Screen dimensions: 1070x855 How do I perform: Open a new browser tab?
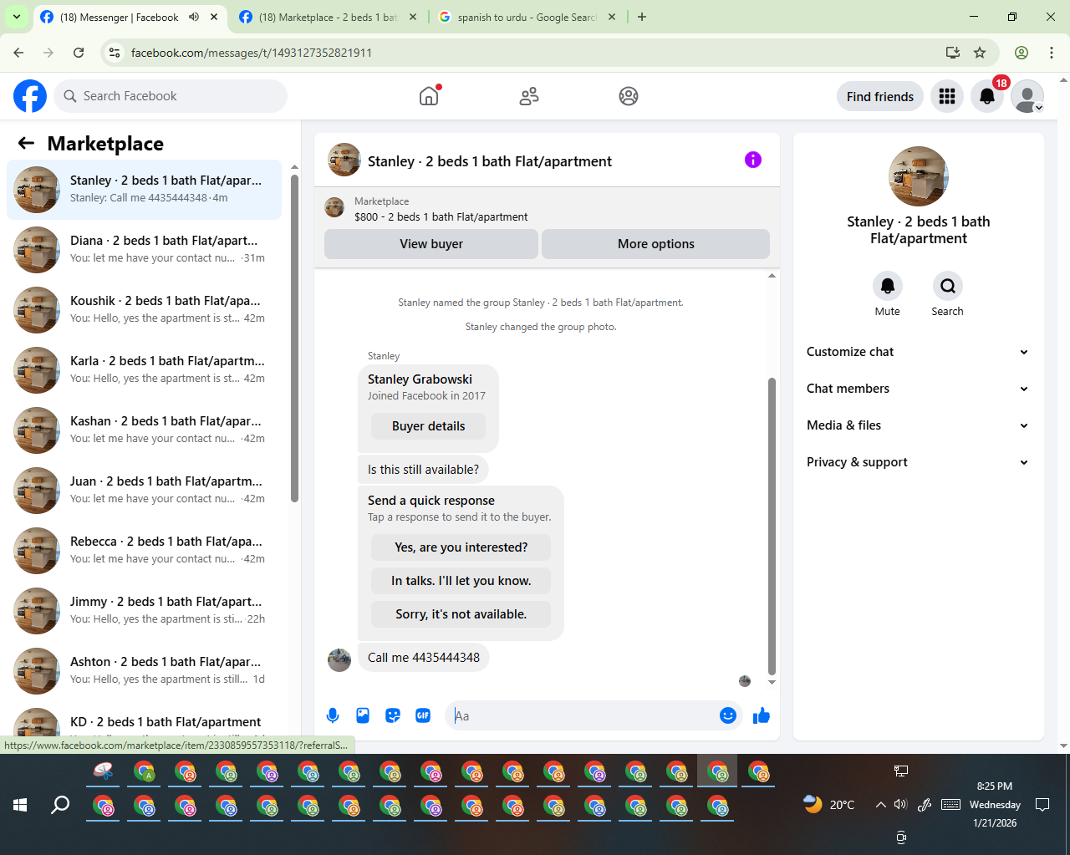coord(642,17)
